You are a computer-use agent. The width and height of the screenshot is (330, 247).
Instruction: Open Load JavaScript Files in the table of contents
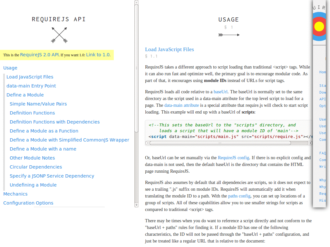point(30,77)
